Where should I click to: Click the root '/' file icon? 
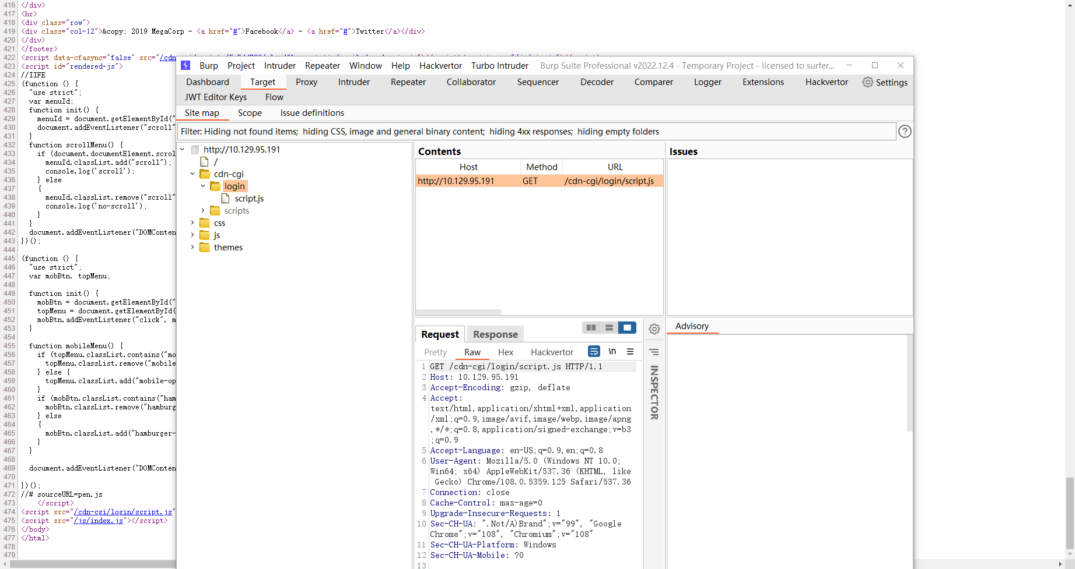205,161
